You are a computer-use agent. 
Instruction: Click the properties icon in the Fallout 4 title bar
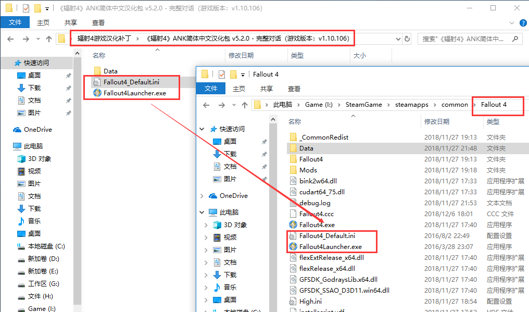[x=222, y=74]
